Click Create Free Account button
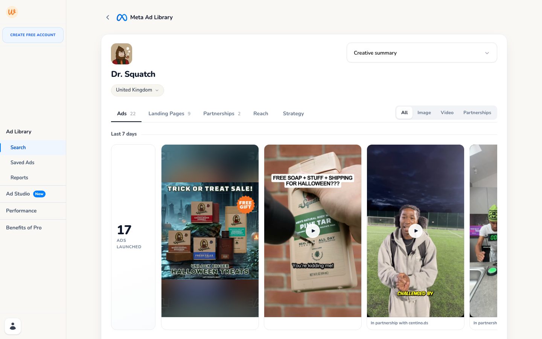Viewport: 542px width, 339px height. [x=33, y=35]
